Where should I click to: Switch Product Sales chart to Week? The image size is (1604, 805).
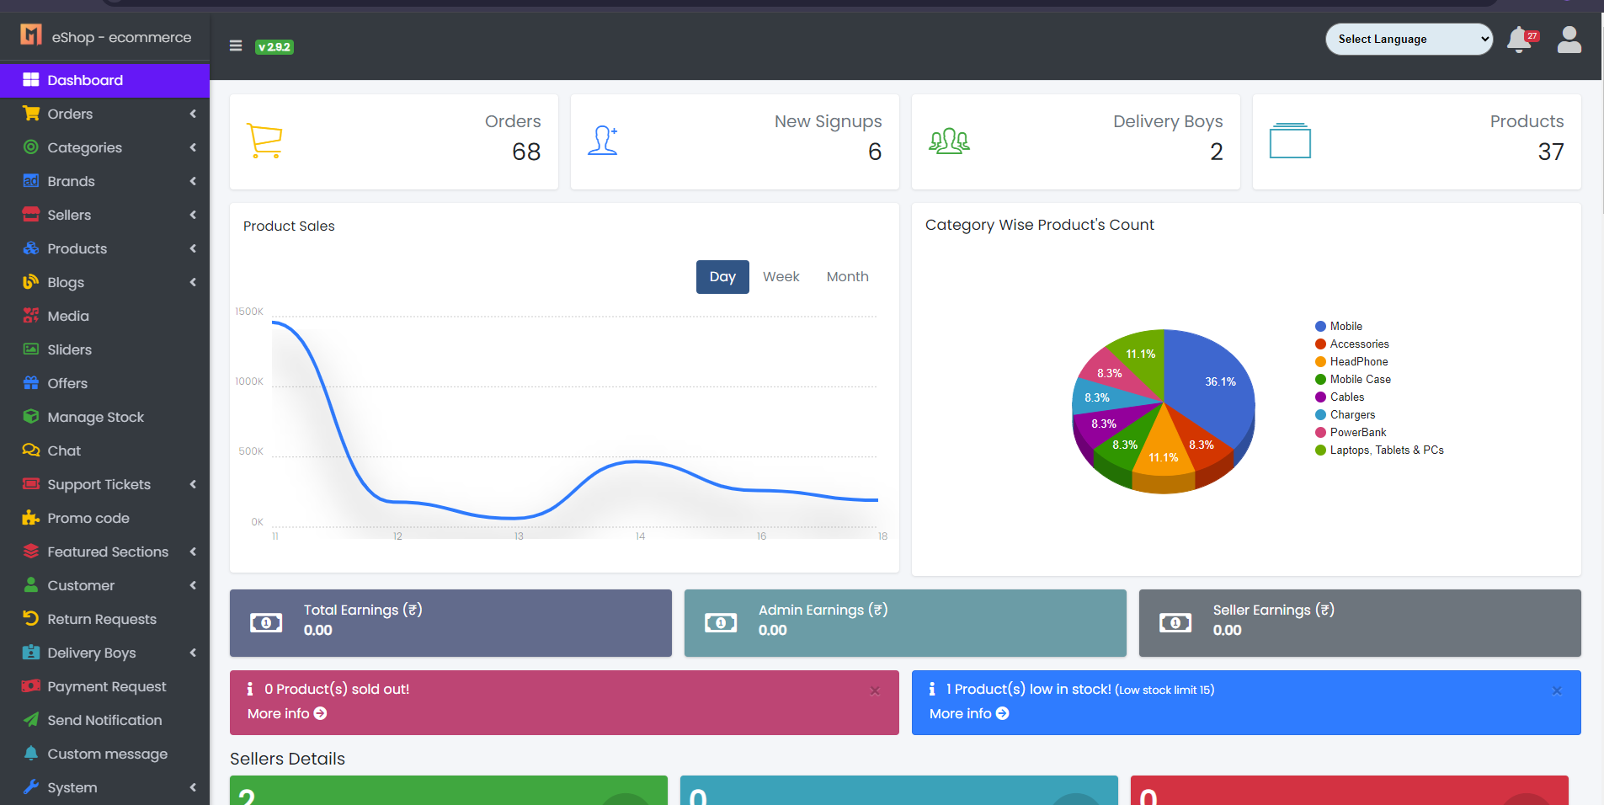pos(781,277)
